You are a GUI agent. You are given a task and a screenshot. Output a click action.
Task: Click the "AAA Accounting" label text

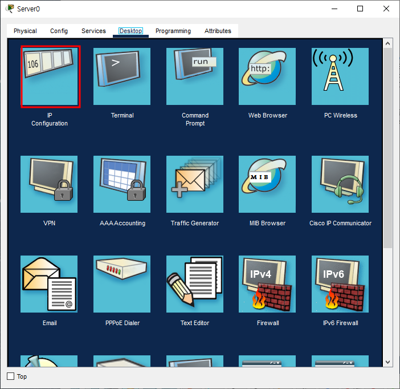(x=123, y=223)
